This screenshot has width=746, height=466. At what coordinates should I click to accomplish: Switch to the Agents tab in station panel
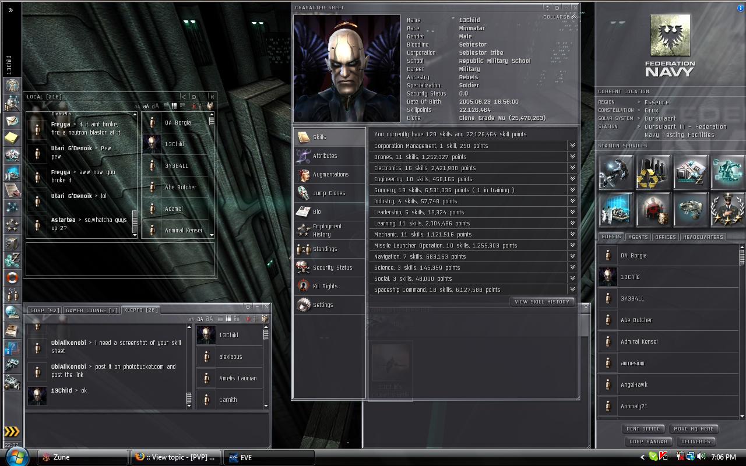point(638,237)
